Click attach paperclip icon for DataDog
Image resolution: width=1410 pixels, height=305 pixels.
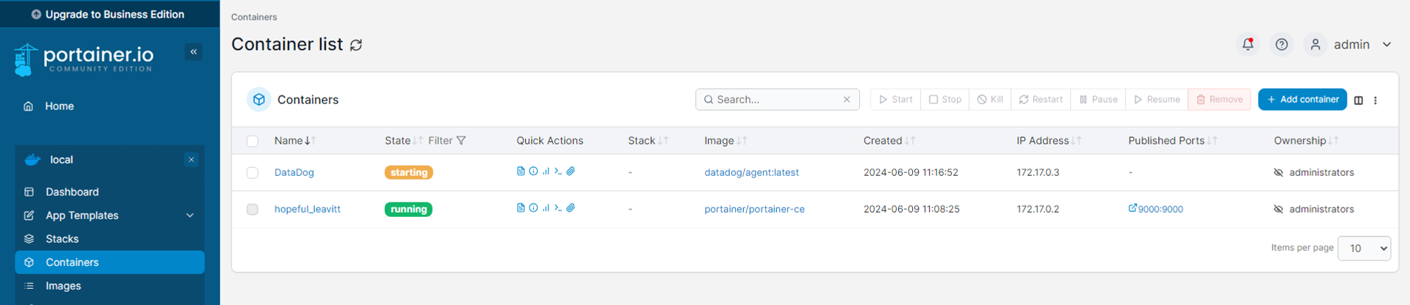tap(571, 172)
